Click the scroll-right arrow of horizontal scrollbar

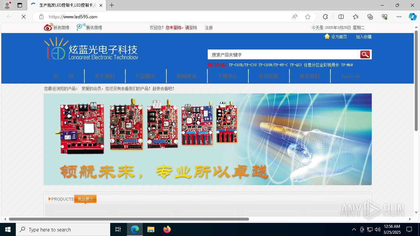click(410, 219)
